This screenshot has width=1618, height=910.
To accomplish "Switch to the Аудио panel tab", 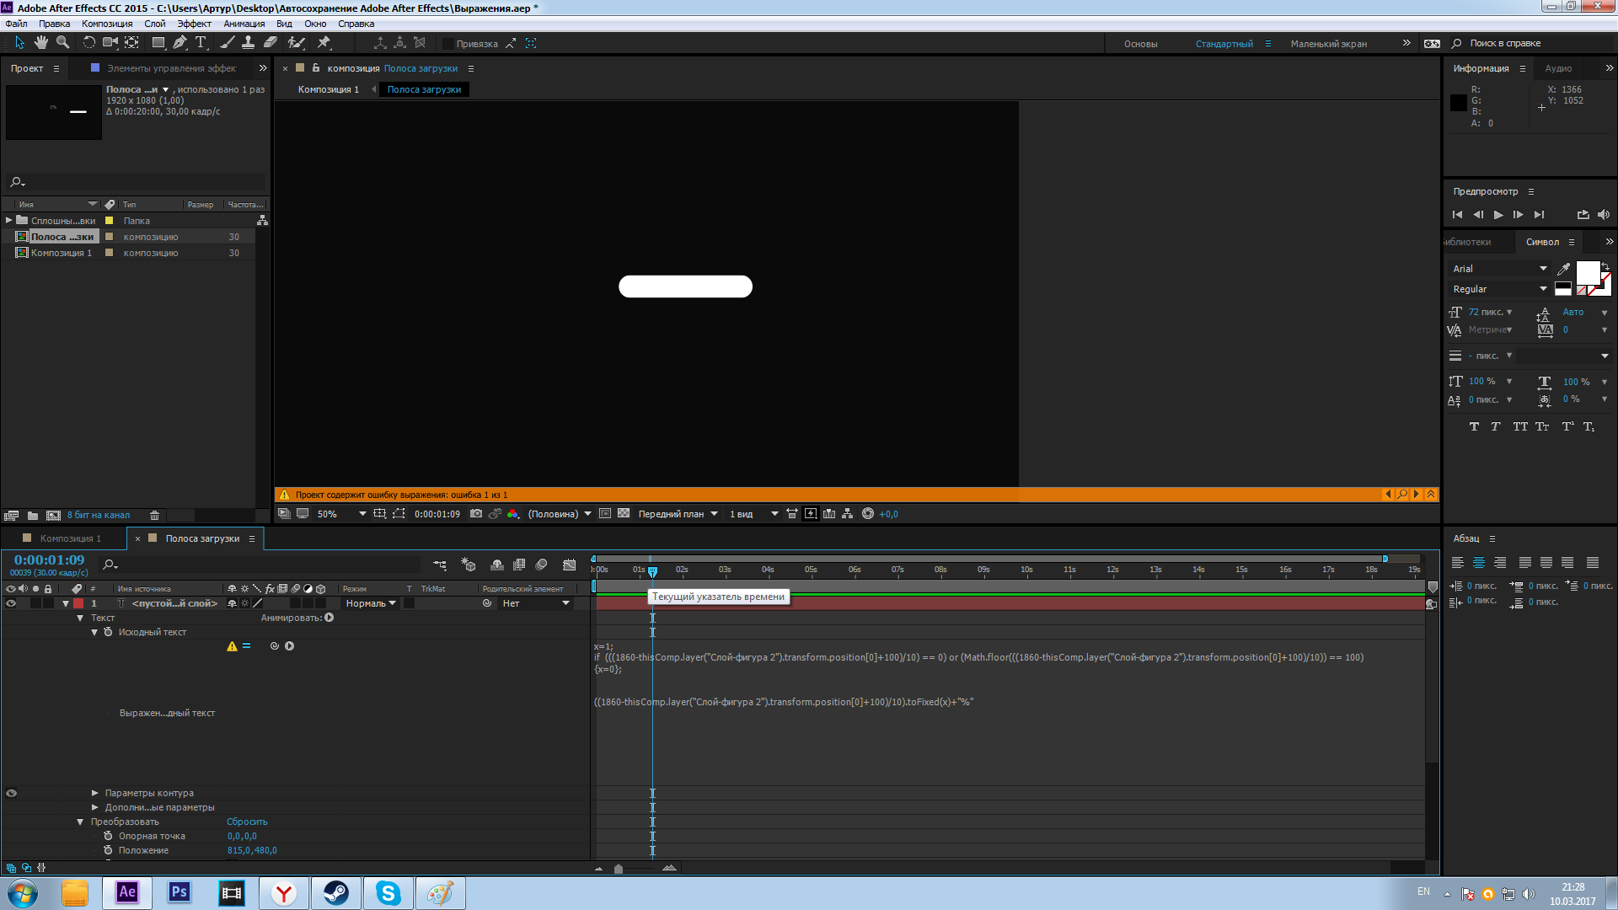I will click(x=1558, y=68).
